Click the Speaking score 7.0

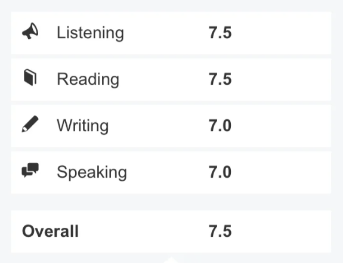(x=220, y=172)
